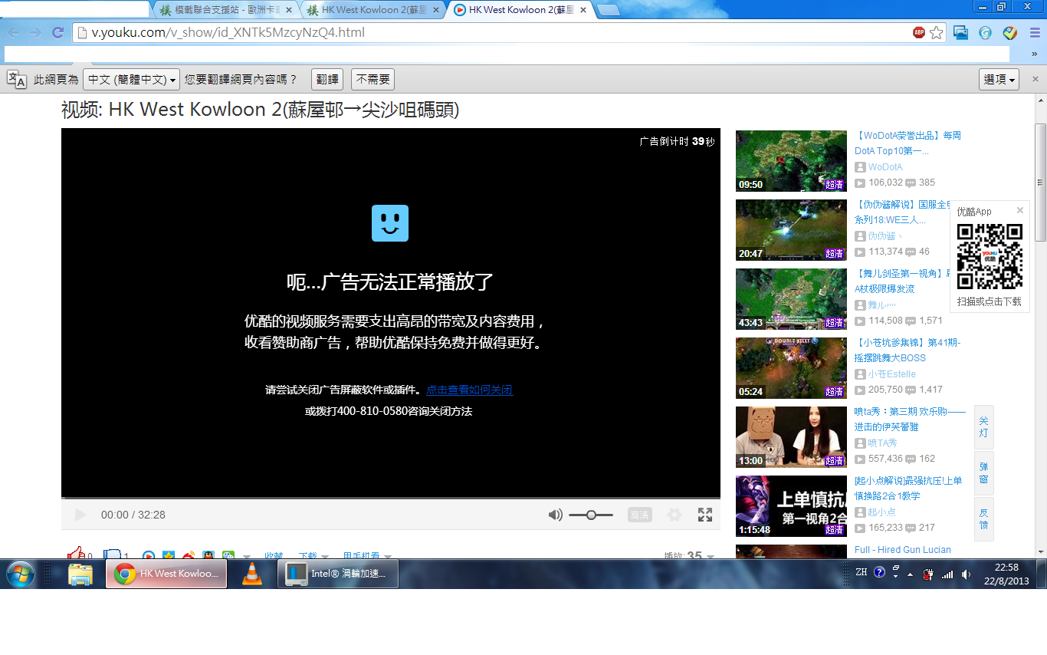
Task: Adjust the video volume slider
Action: pyautogui.click(x=591, y=515)
